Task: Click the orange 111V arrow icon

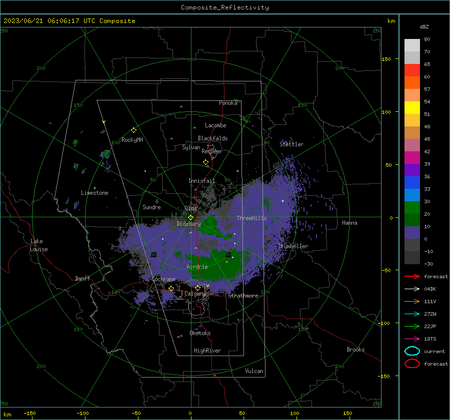Action: [412, 301]
